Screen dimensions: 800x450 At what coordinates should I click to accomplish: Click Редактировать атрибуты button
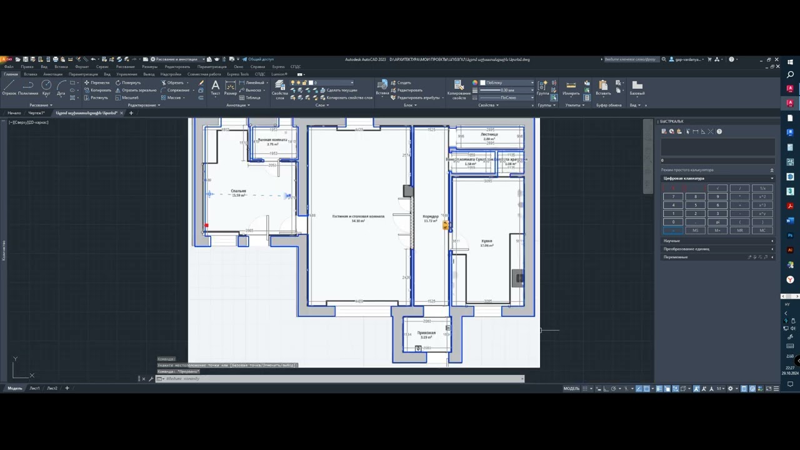[415, 97]
